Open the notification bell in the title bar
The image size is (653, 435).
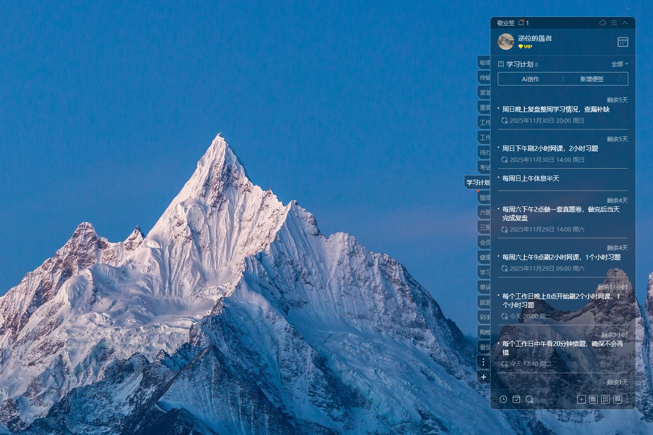pyautogui.click(x=521, y=23)
